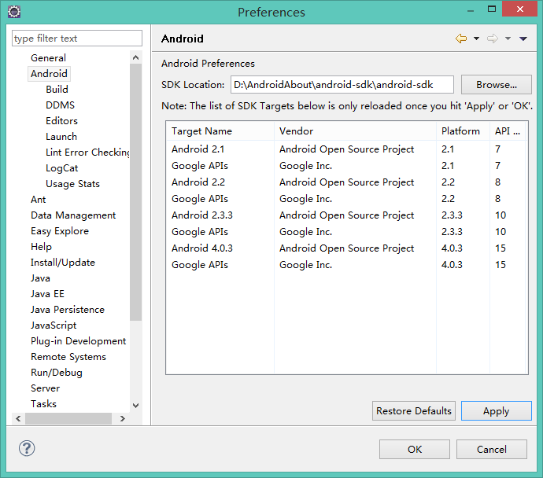Image resolution: width=543 pixels, height=478 pixels.
Task: Select Google APIs row for platform 2.3.3
Action: point(347,232)
